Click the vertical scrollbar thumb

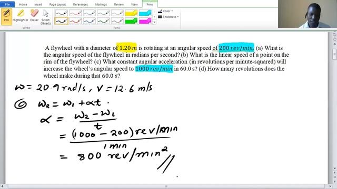coord(335,54)
